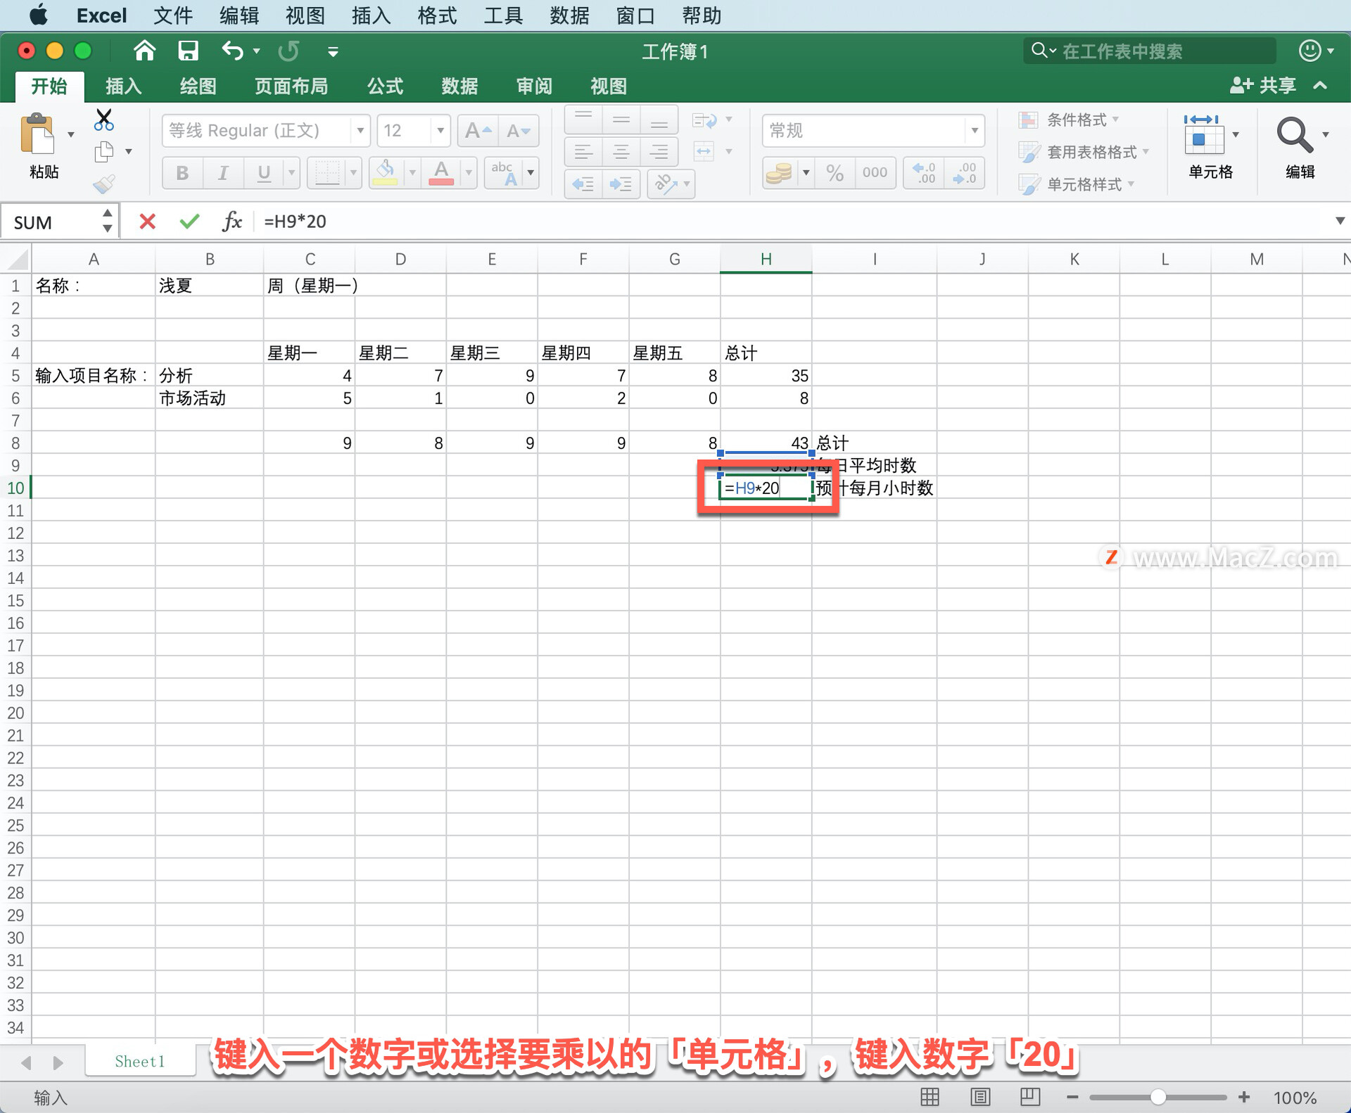Expand the formula bar

1340,221
